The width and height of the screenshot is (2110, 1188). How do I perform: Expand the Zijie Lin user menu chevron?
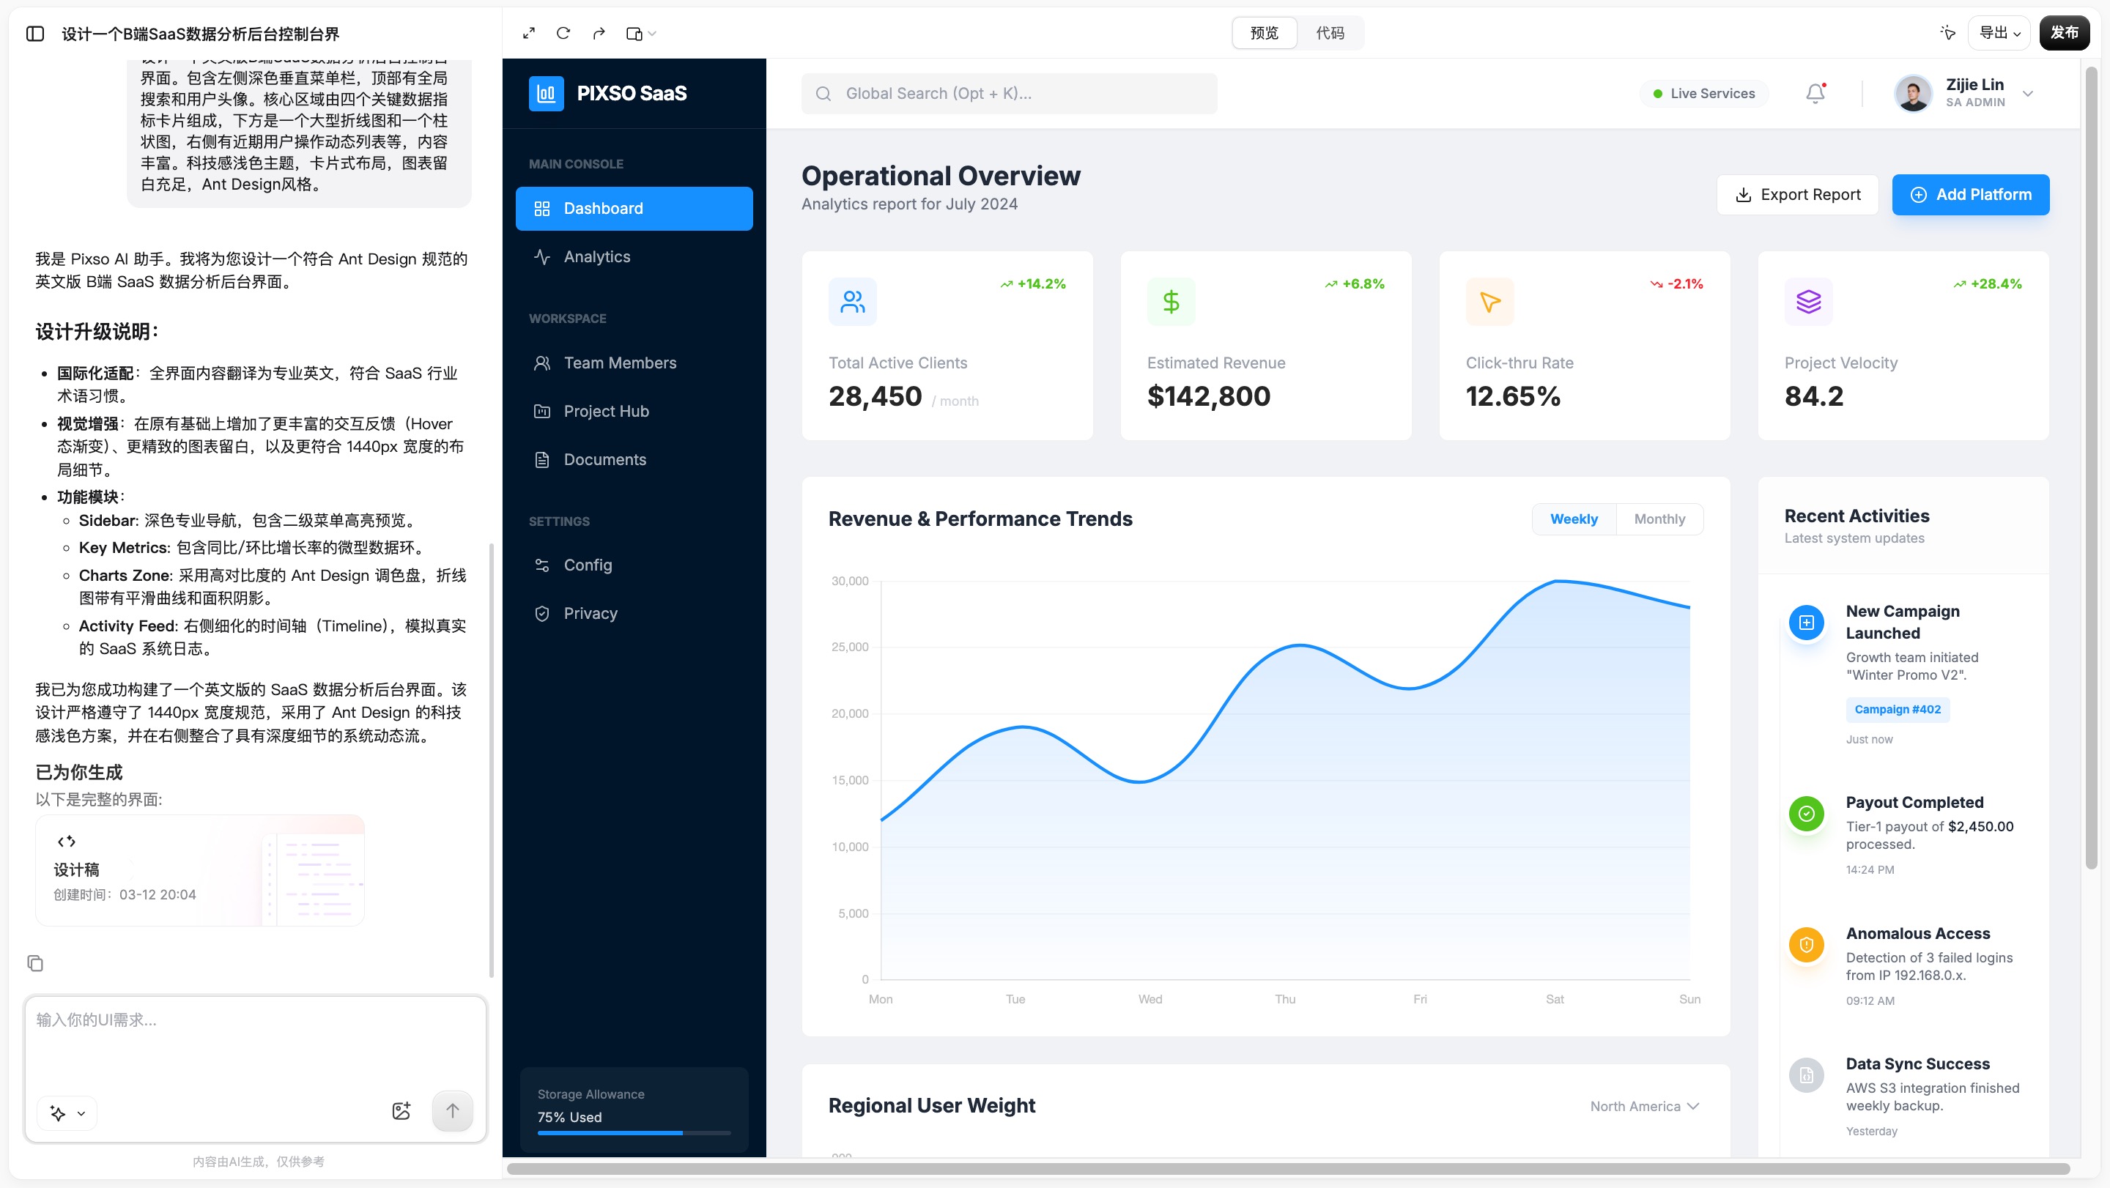[2028, 93]
